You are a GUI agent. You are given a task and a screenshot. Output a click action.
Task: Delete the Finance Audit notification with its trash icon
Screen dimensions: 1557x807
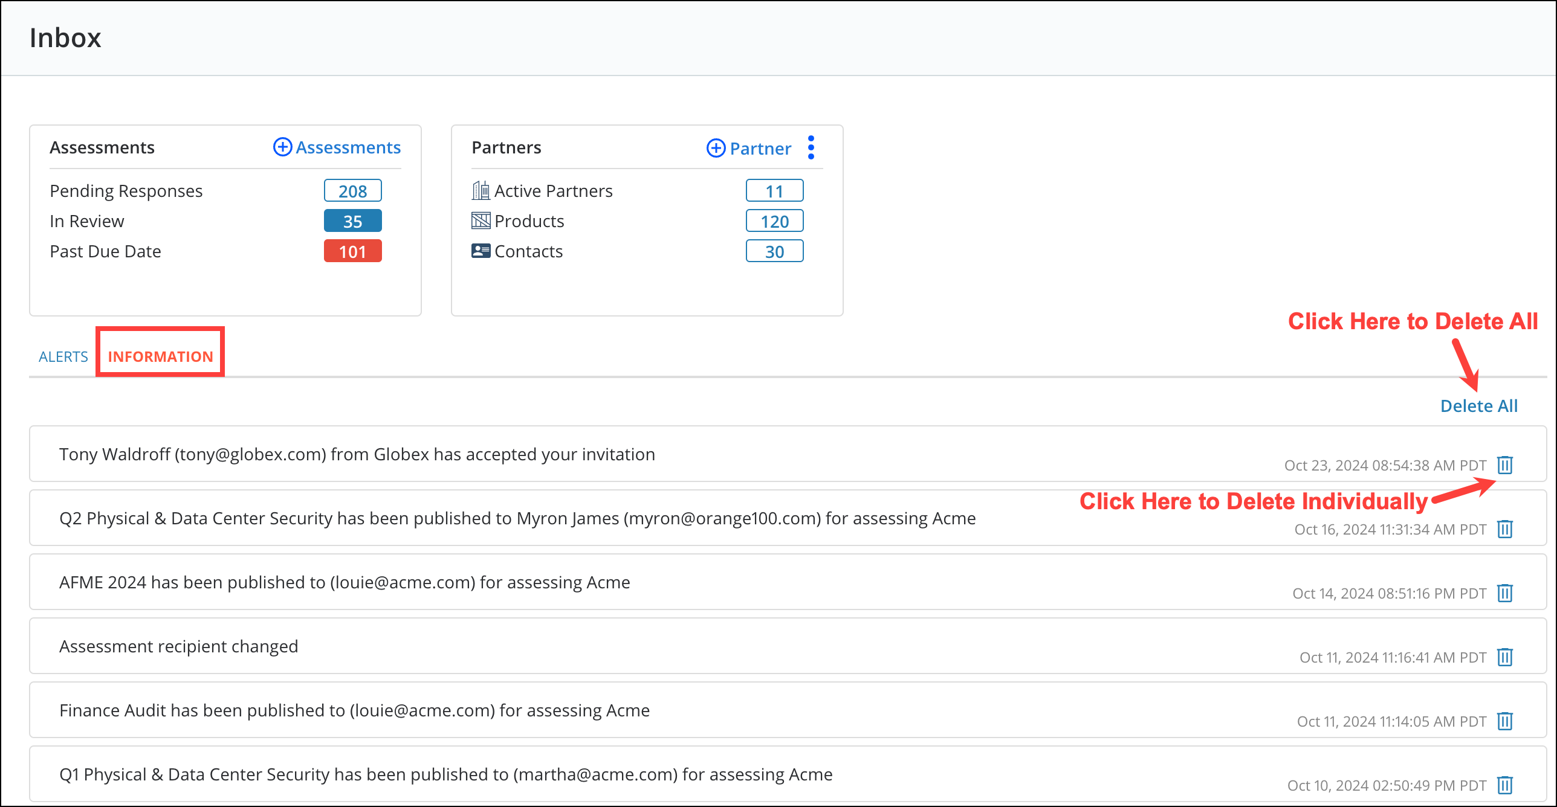[1504, 721]
